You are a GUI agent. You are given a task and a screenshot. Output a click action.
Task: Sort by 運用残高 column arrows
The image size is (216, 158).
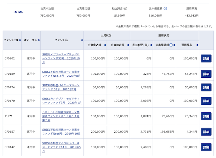pyautogui.click(x=197, y=45)
